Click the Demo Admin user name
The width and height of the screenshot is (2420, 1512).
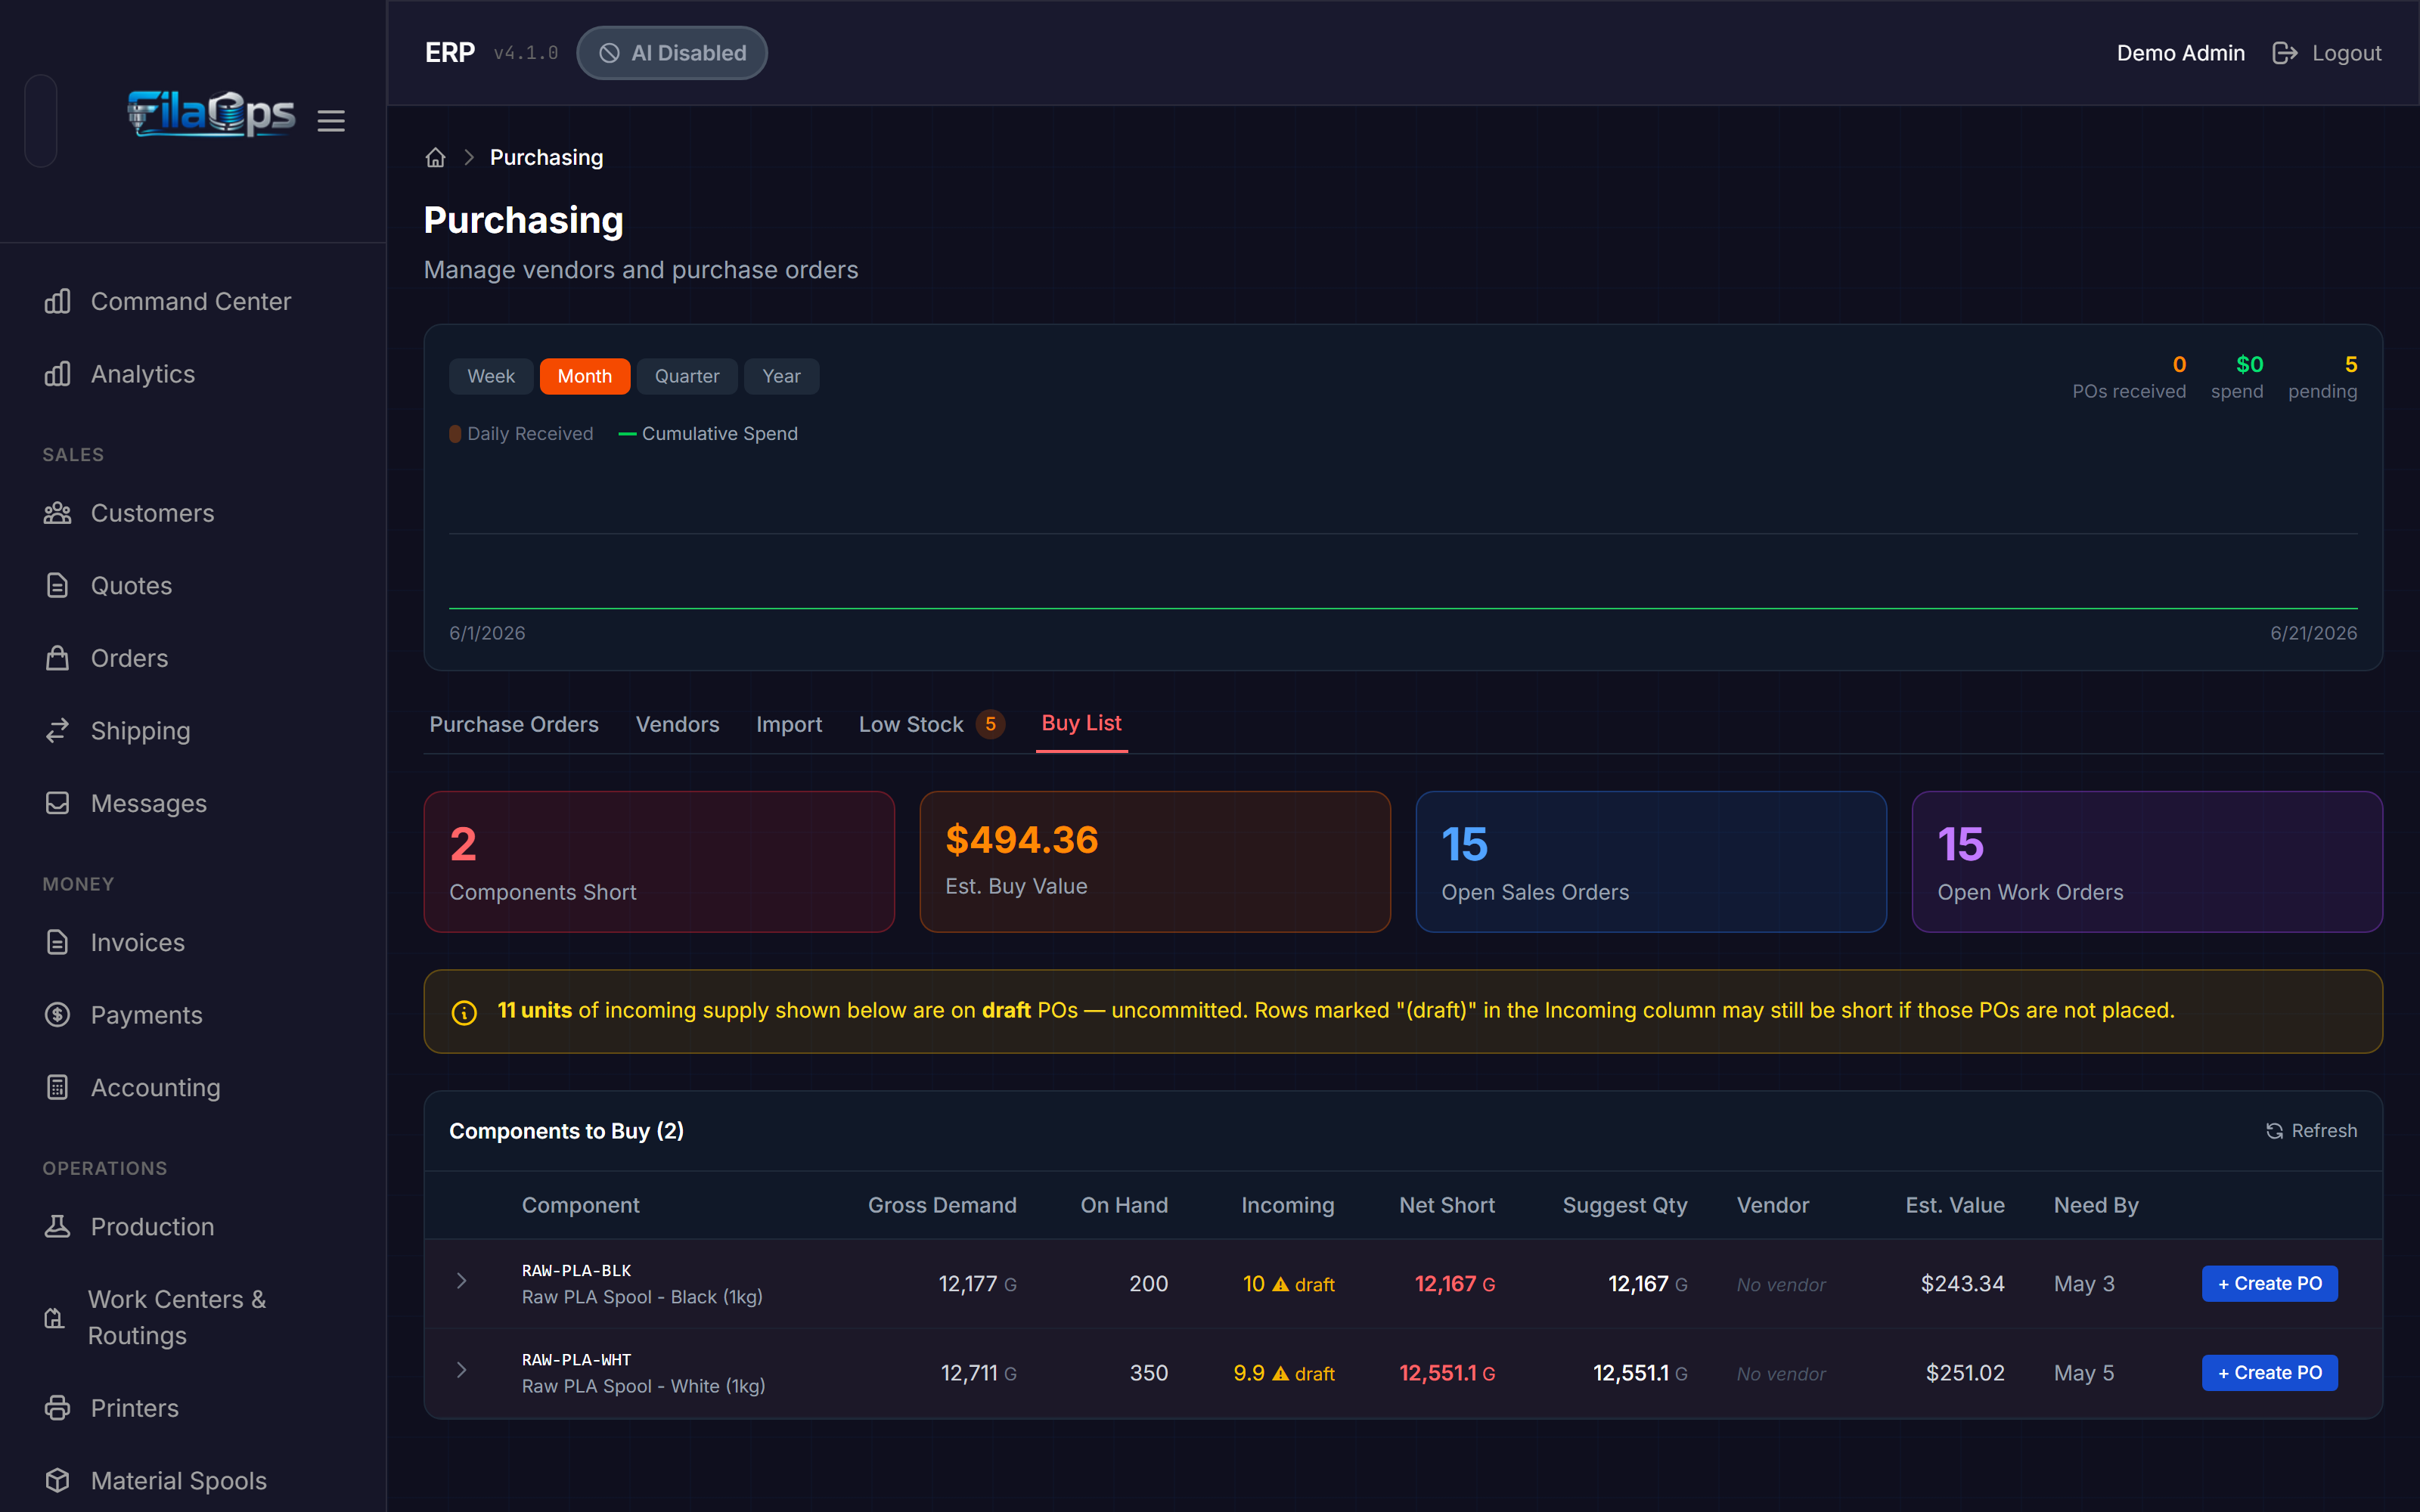[2180, 53]
